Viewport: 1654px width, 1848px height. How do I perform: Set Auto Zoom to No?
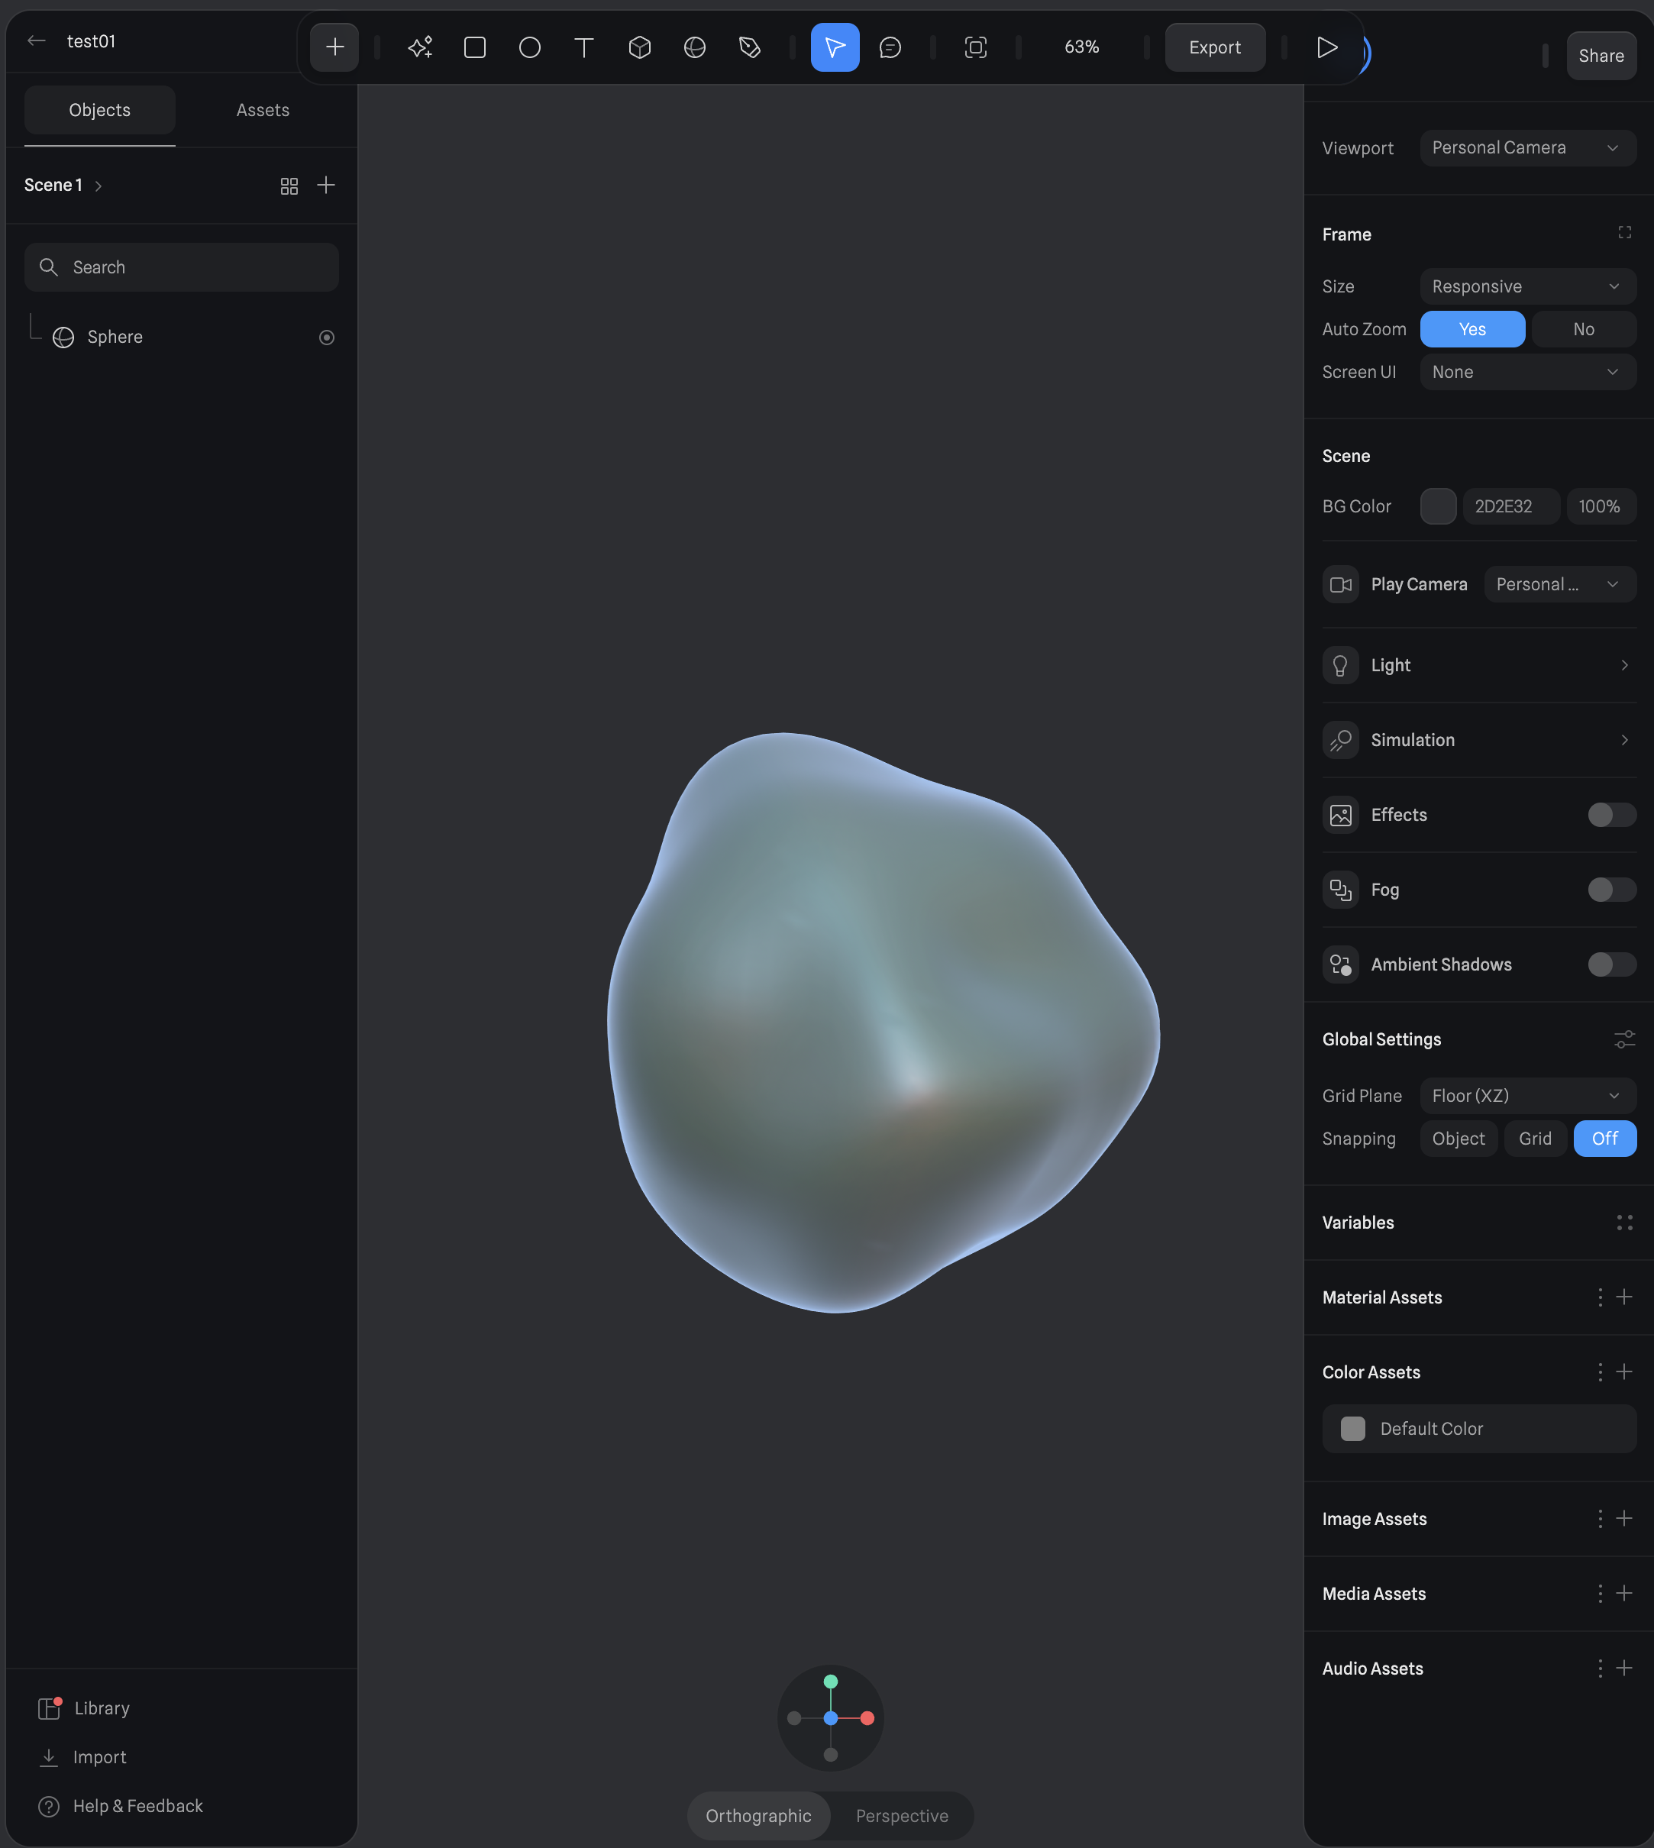(1583, 329)
